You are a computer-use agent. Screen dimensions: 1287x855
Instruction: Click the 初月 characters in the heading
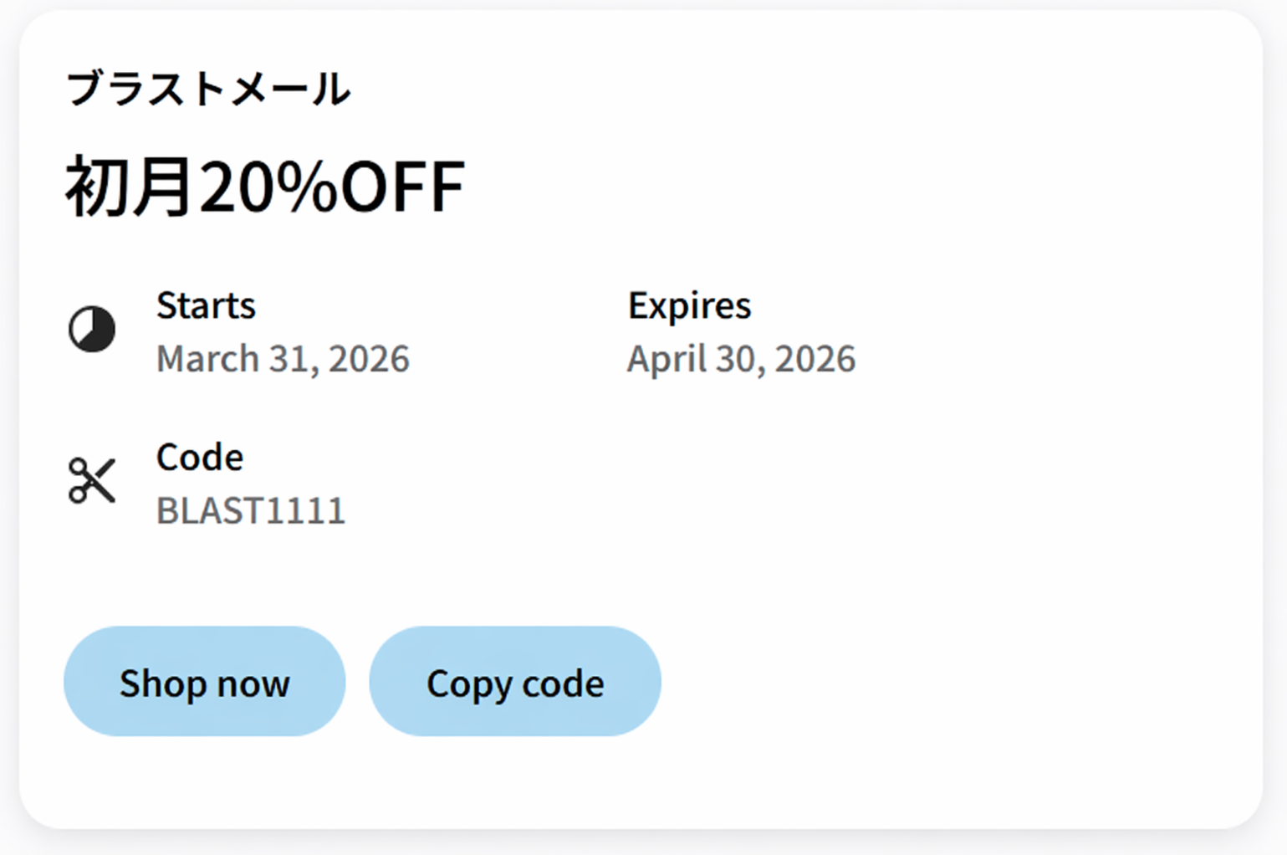[130, 186]
